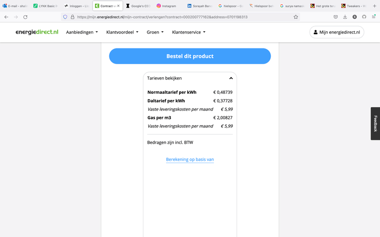Image resolution: width=380 pixels, height=237 pixels.
Task: Open the Klantenservice menu
Action: pos(189,32)
